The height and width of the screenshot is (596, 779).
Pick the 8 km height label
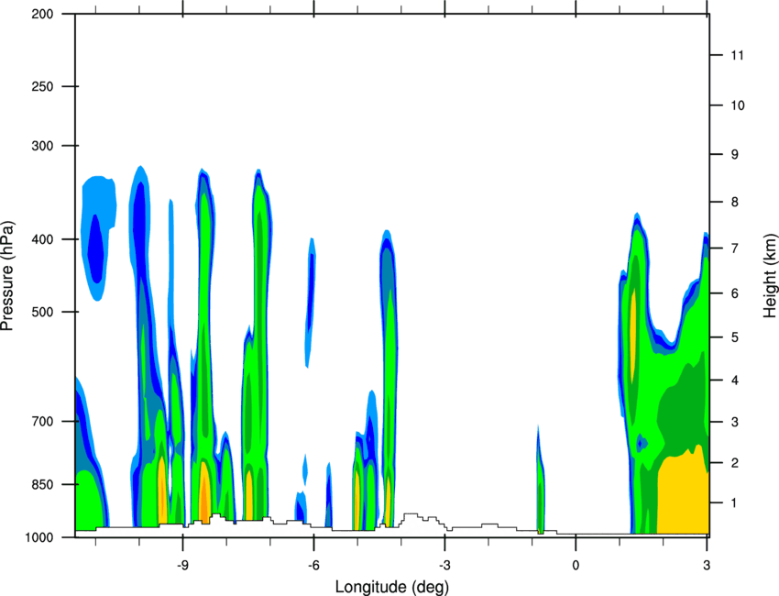tap(735, 202)
